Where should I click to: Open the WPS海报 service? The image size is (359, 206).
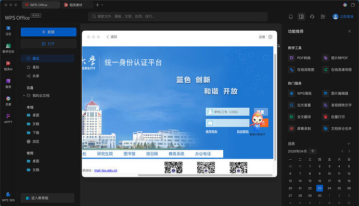pos(300,94)
